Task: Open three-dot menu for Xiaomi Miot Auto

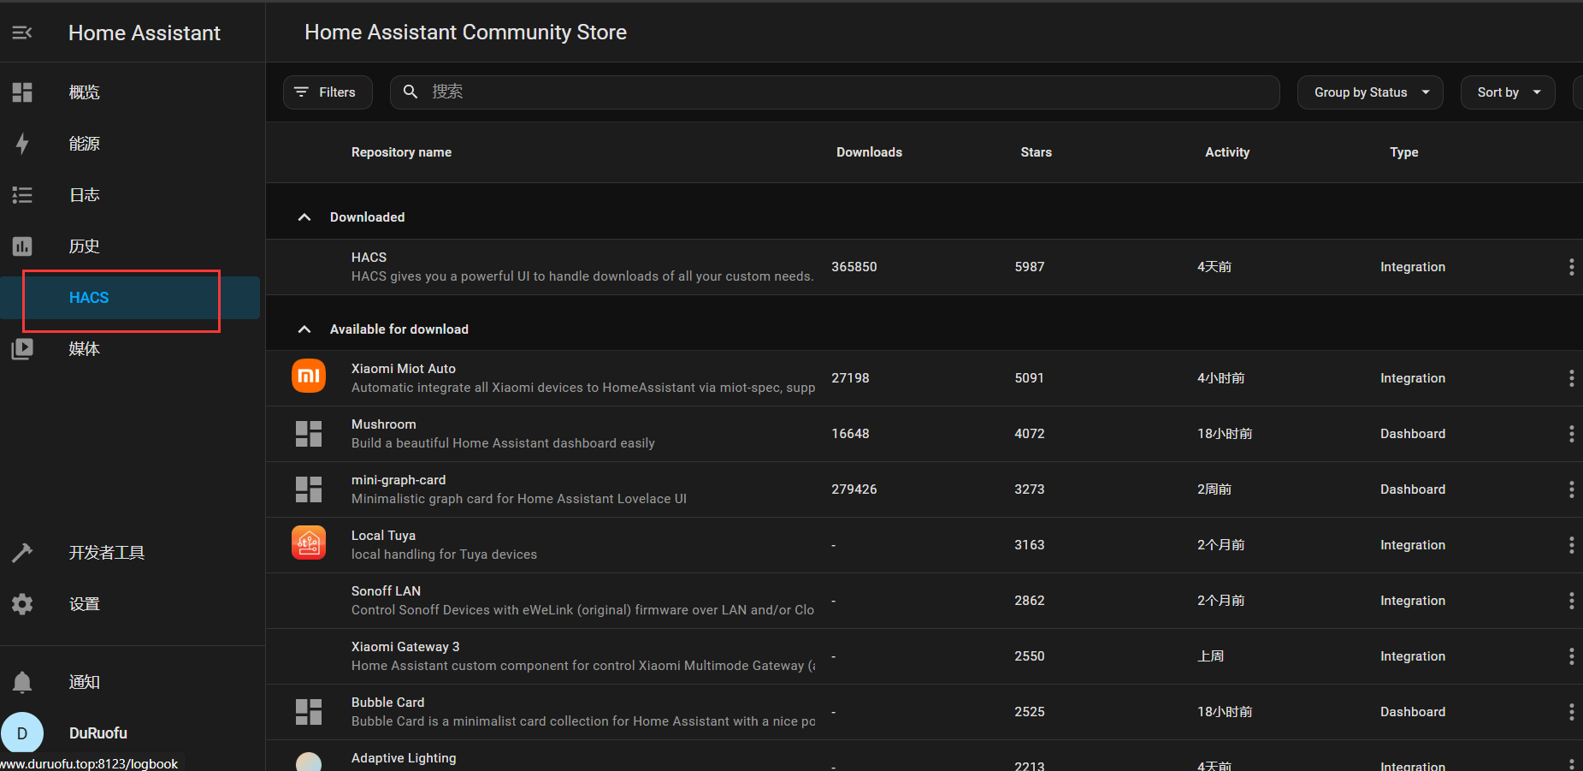Action: pyautogui.click(x=1571, y=378)
